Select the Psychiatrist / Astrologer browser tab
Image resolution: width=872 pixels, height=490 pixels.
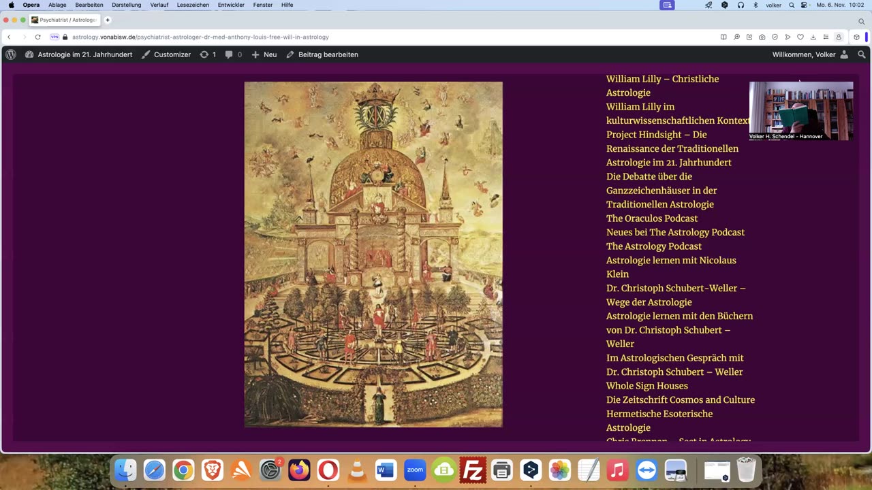click(x=65, y=20)
